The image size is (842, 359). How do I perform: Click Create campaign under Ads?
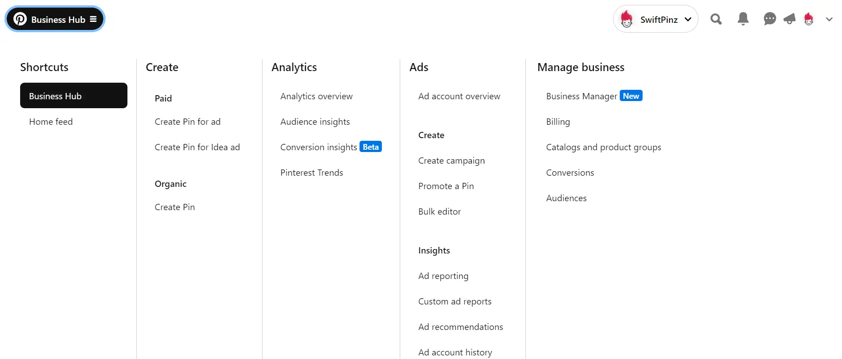452,160
